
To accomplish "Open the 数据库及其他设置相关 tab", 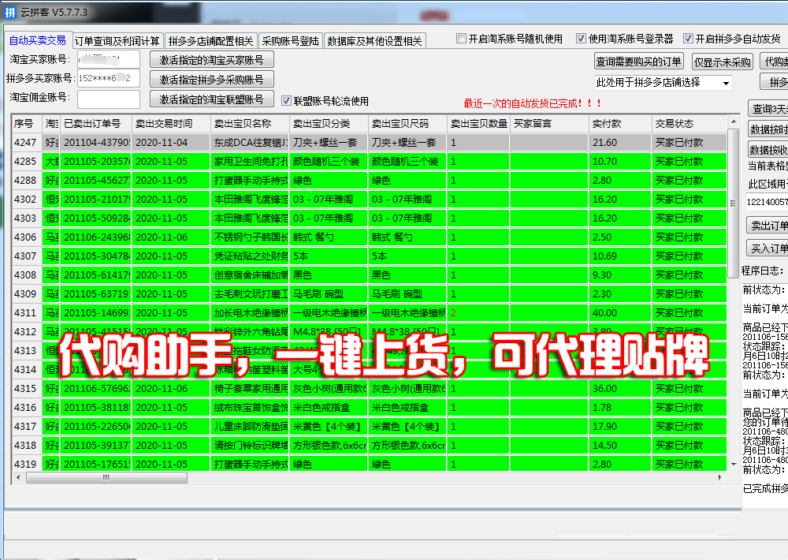I will tap(375, 41).
